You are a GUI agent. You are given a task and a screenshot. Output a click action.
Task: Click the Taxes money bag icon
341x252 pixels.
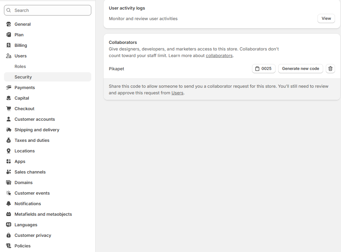(x=9, y=140)
